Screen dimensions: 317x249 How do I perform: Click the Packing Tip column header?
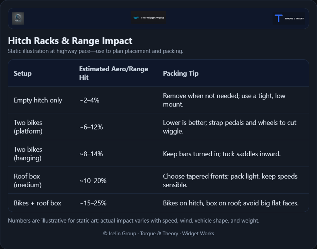tap(181, 73)
